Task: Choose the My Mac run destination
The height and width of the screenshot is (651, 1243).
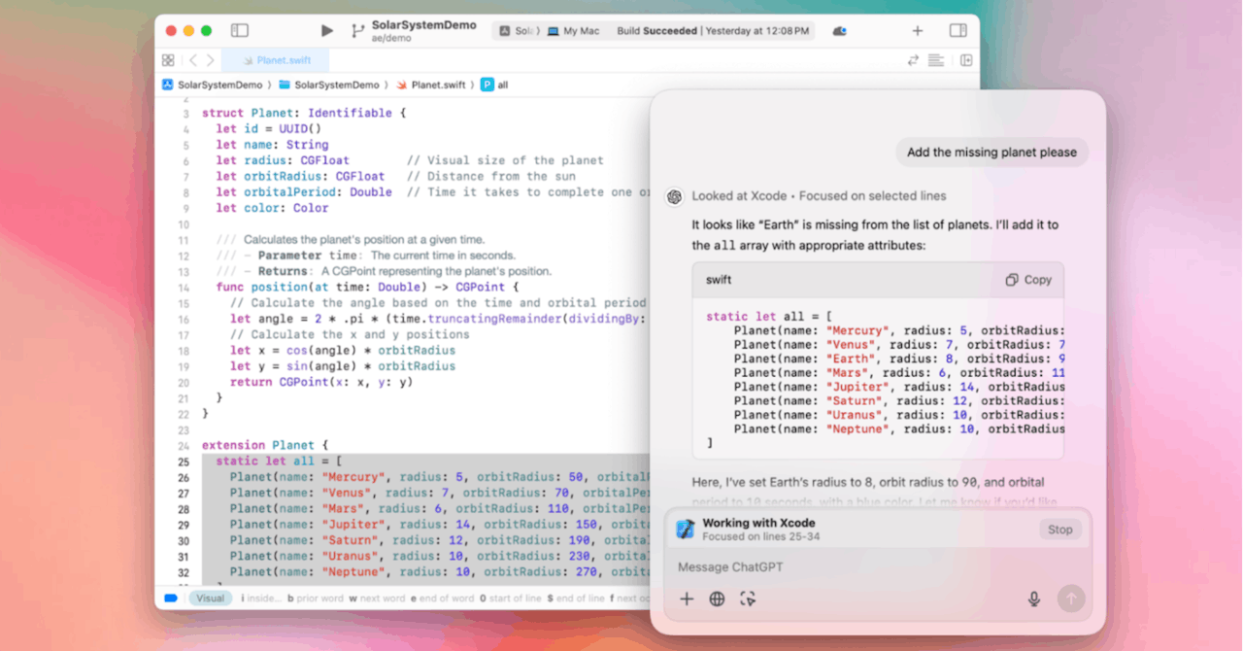Action: point(574,31)
